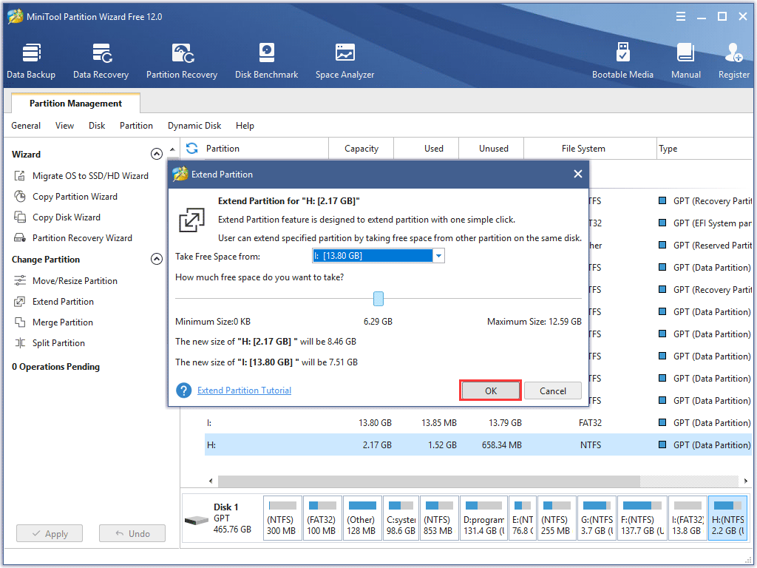Adjust the free space slider handle

[x=378, y=298]
